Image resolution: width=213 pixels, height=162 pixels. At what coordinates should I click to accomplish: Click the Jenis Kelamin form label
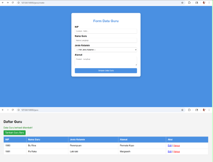82,45
